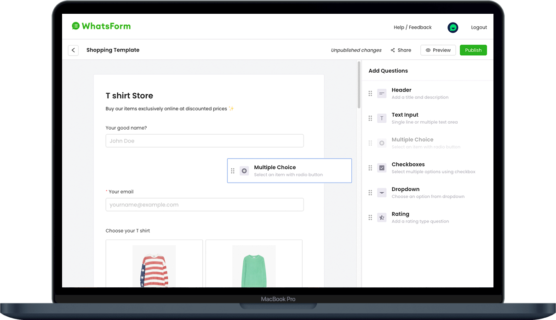The height and width of the screenshot is (320, 556).
Task: Click the drag handle beside Rating
Action: pos(370,217)
